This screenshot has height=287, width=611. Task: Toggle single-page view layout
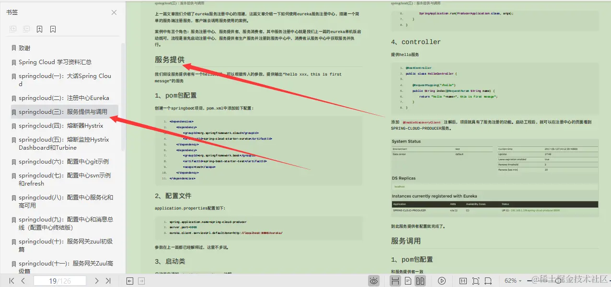point(408,281)
